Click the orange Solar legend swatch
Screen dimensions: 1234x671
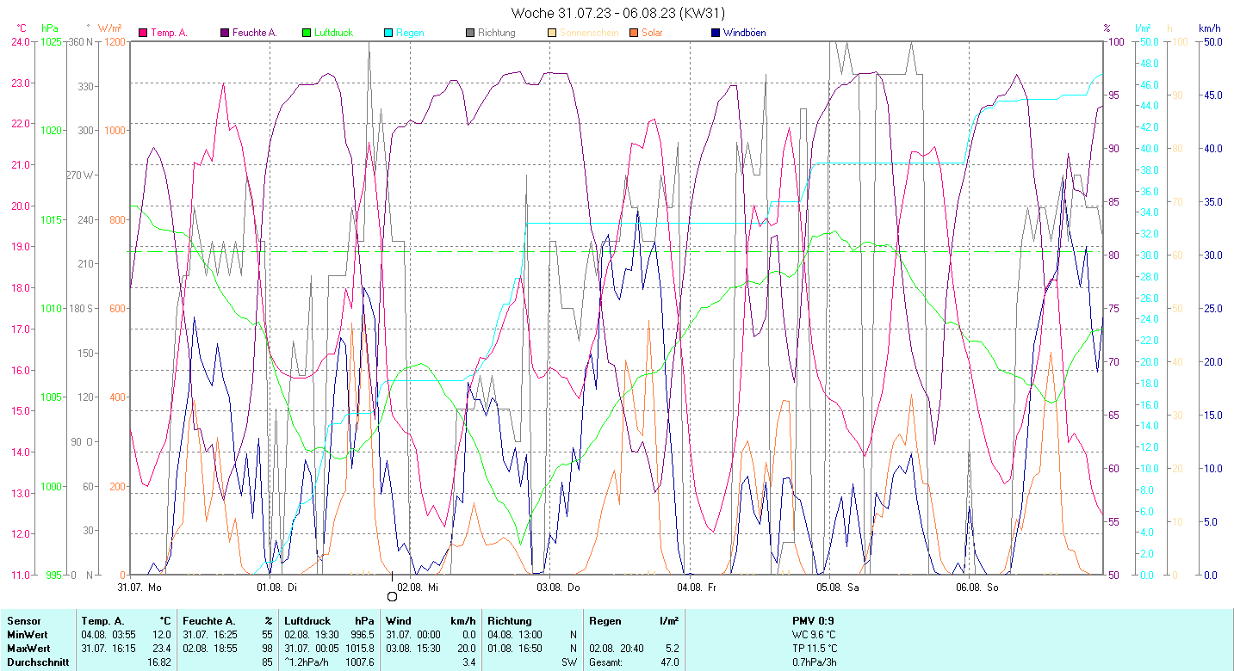[x=634, y=33]
